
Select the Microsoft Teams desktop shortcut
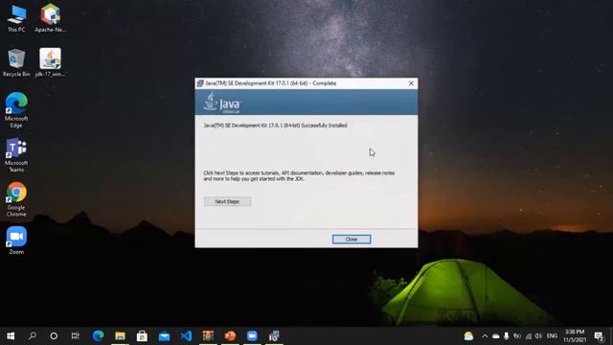point(16,155)
